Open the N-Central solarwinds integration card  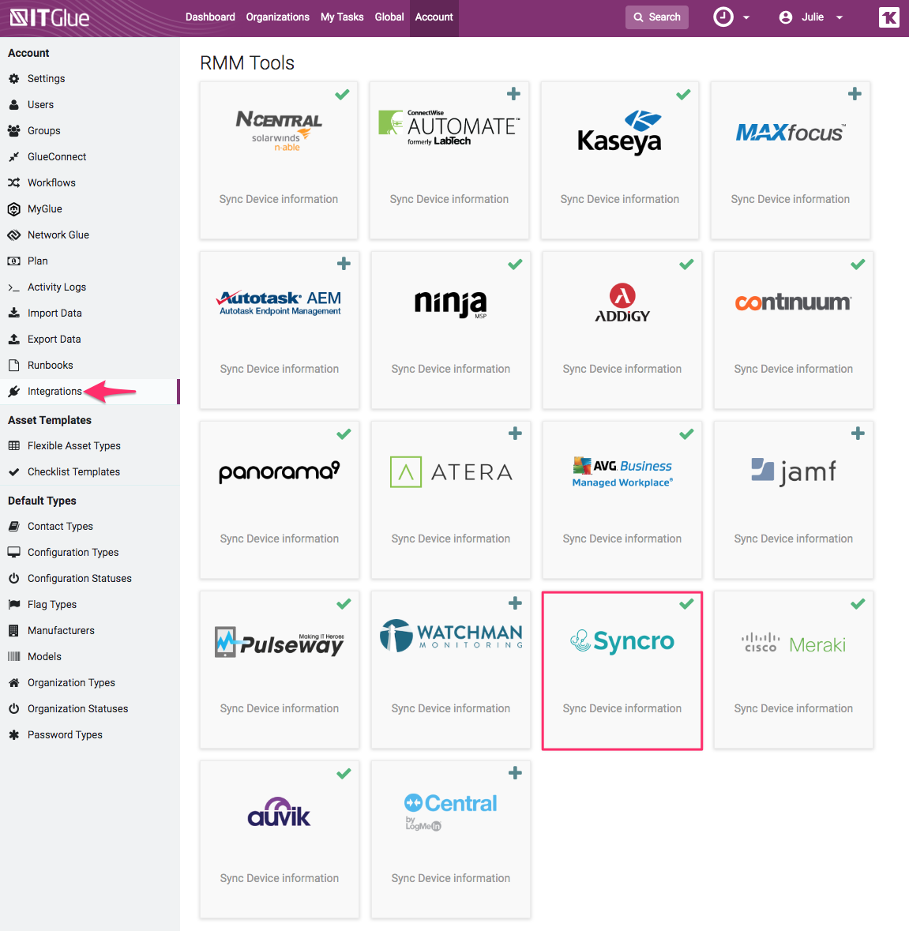[279, 160]
